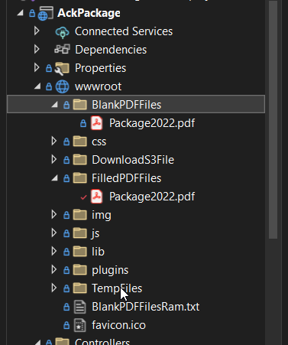Select the BlankPDFFilesRam.txt file name
The height and width of the screenshot is (345, 288).
click(146, 307)
